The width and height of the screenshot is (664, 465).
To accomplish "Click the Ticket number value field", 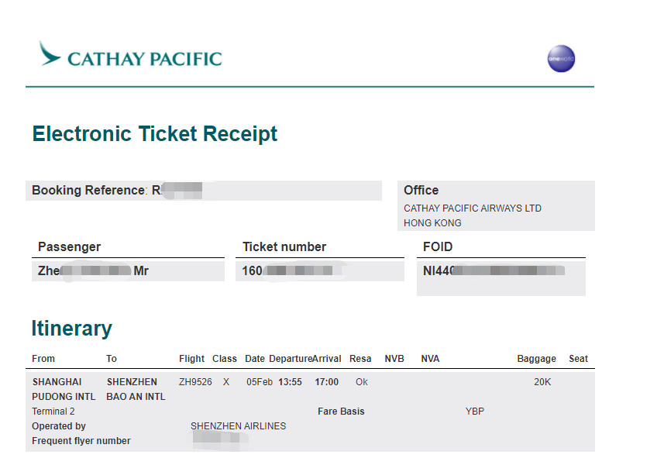I will pos(320,271).
